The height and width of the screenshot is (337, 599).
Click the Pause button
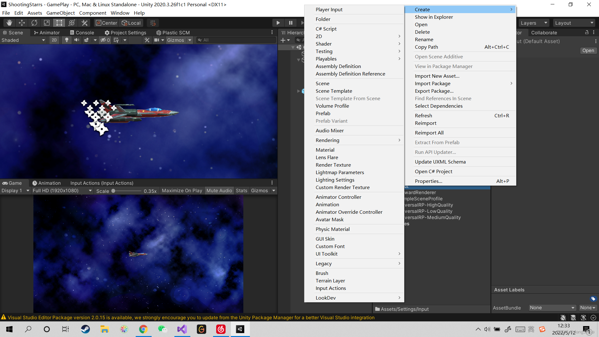click(290, 23)
